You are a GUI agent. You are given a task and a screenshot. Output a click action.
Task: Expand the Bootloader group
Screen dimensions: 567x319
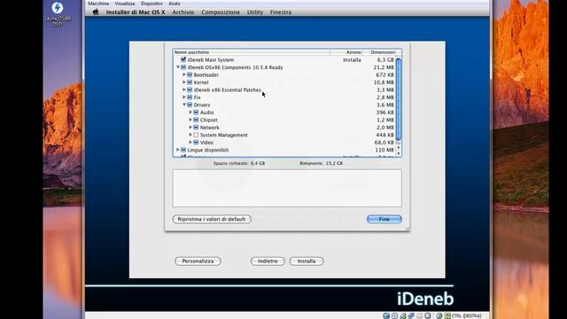coord(184,74)
